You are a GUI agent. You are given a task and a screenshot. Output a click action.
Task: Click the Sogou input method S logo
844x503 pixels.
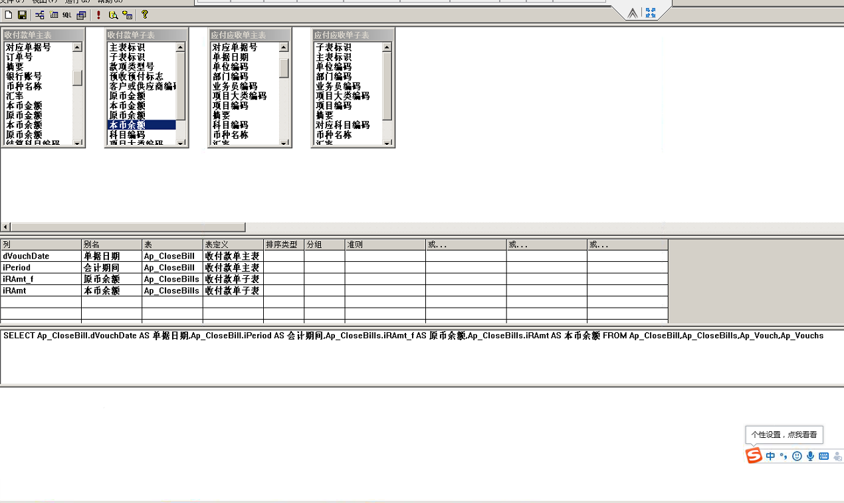tap(754, 456)
